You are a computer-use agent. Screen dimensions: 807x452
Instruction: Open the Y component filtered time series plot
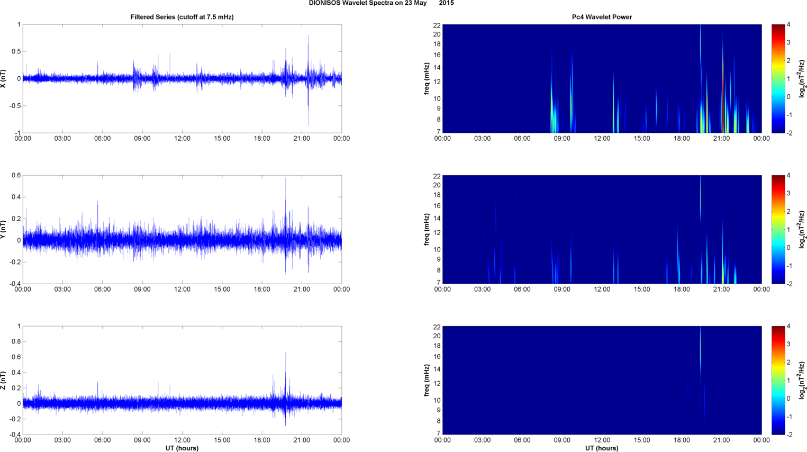[x=182, y=229]
